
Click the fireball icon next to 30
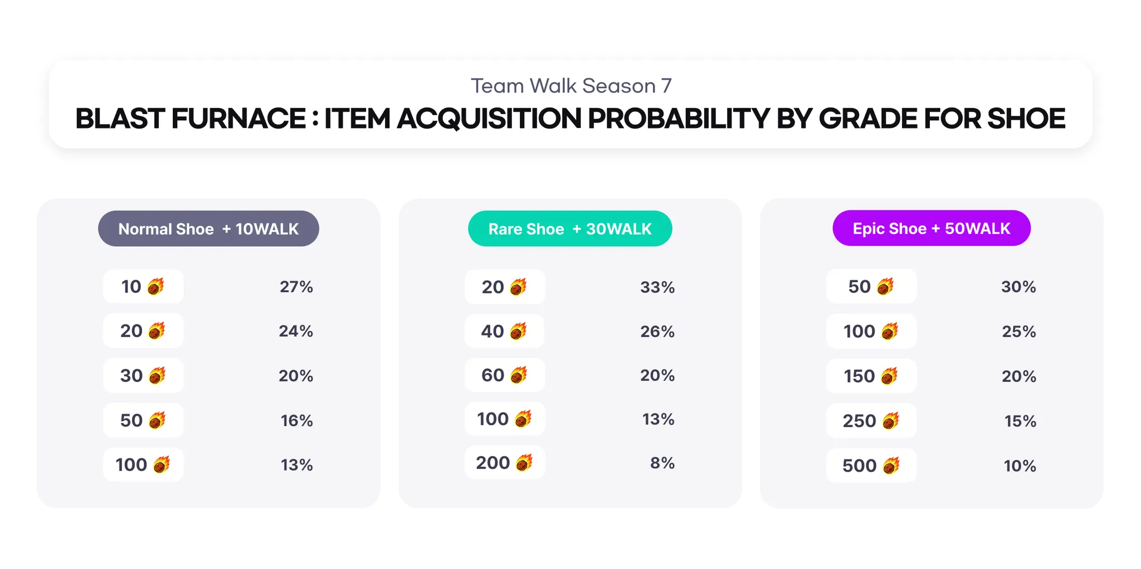pos(157,376)
